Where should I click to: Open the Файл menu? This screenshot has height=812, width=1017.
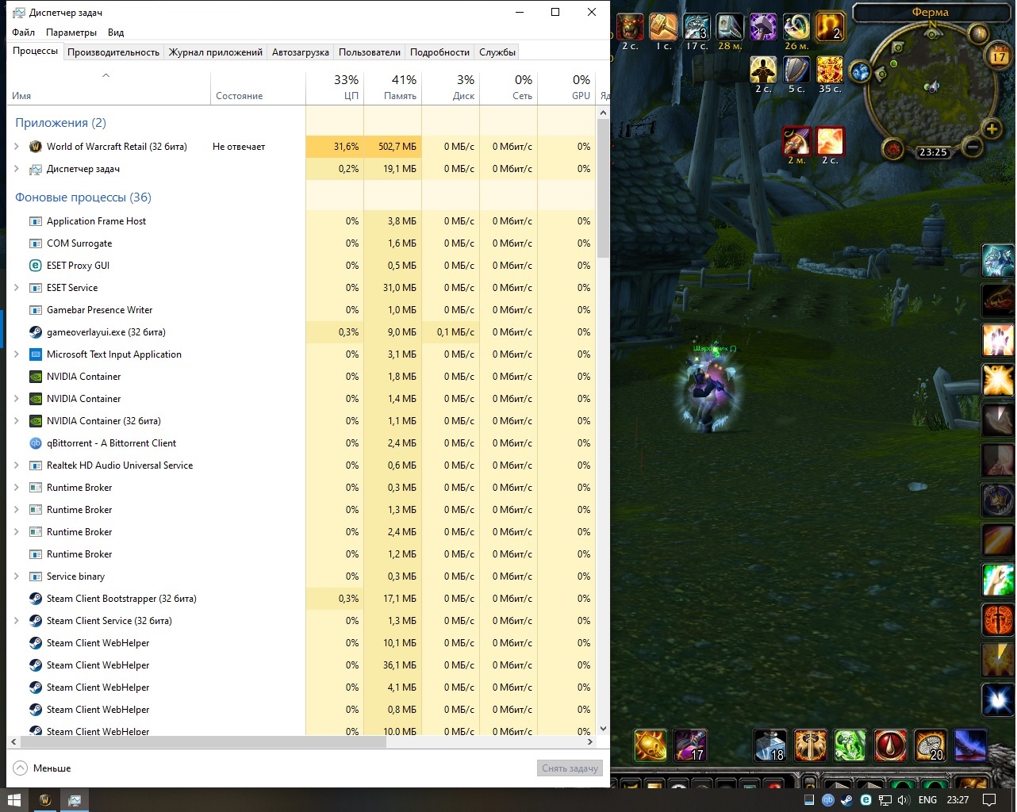[23, 33]
